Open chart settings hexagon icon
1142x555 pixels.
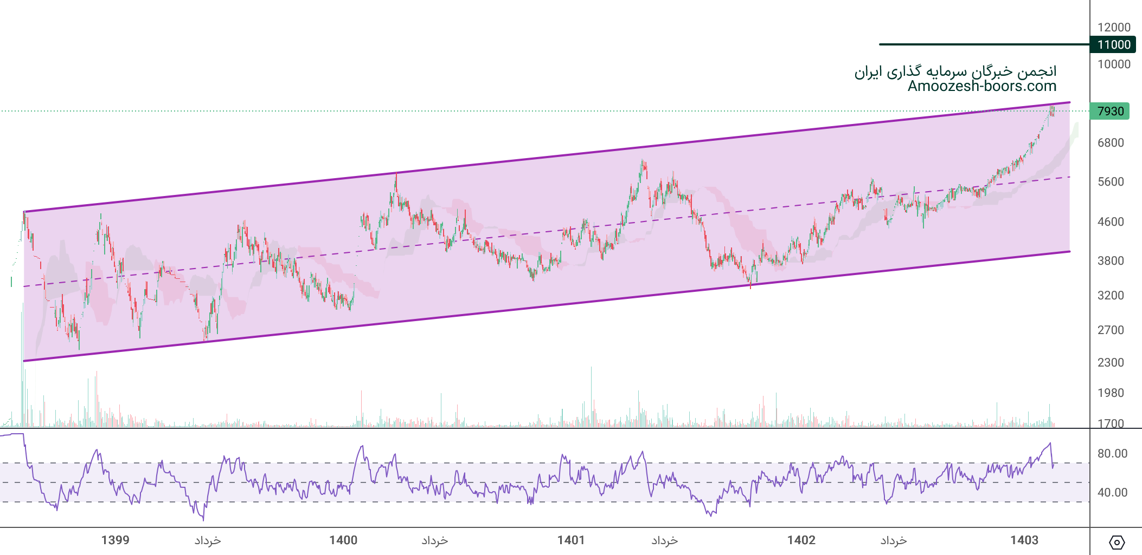point(1117,542)
